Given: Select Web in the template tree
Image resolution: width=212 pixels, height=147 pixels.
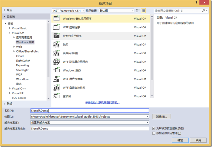Looking at the screenshot, I should (19, 47).
